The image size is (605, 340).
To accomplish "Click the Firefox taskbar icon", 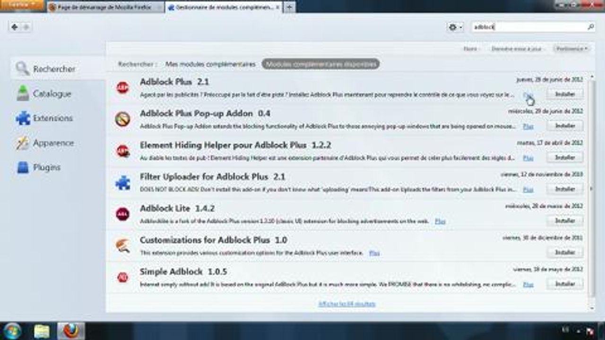I will pos(70,331).
